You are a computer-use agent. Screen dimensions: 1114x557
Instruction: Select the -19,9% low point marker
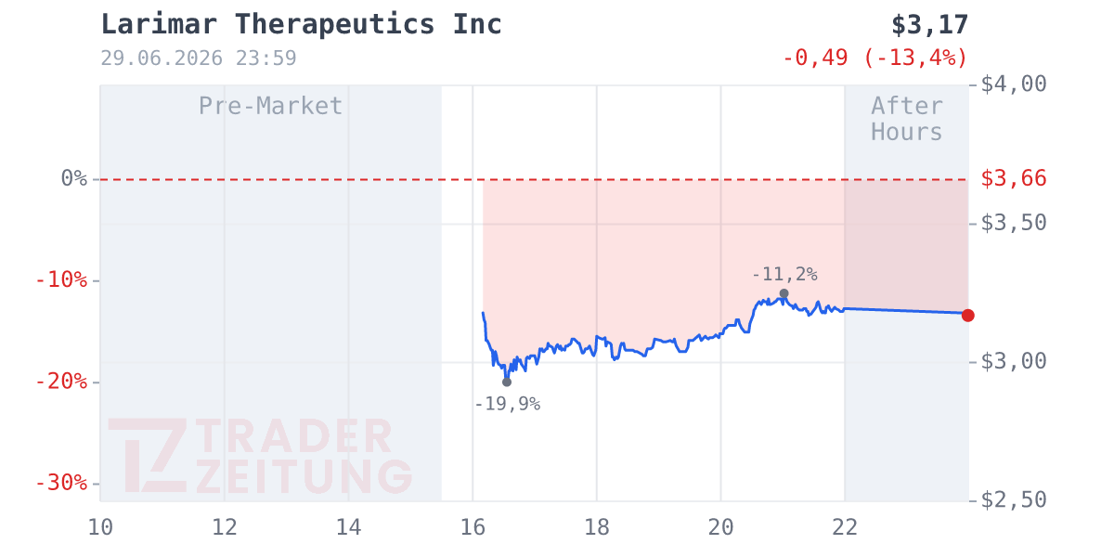pos(507,382)
